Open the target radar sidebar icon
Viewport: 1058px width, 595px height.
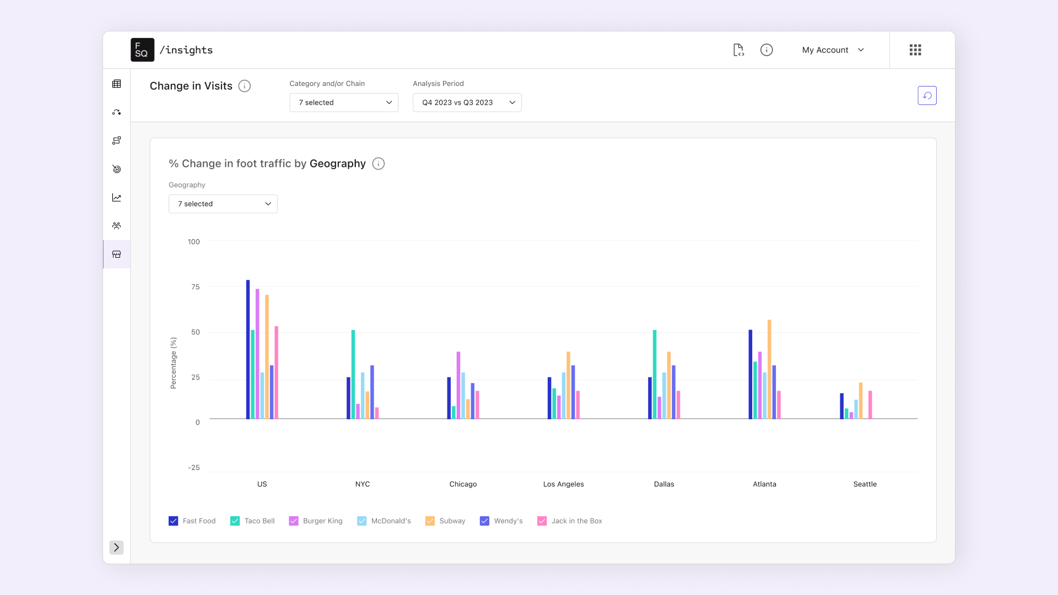coord(116,169)
